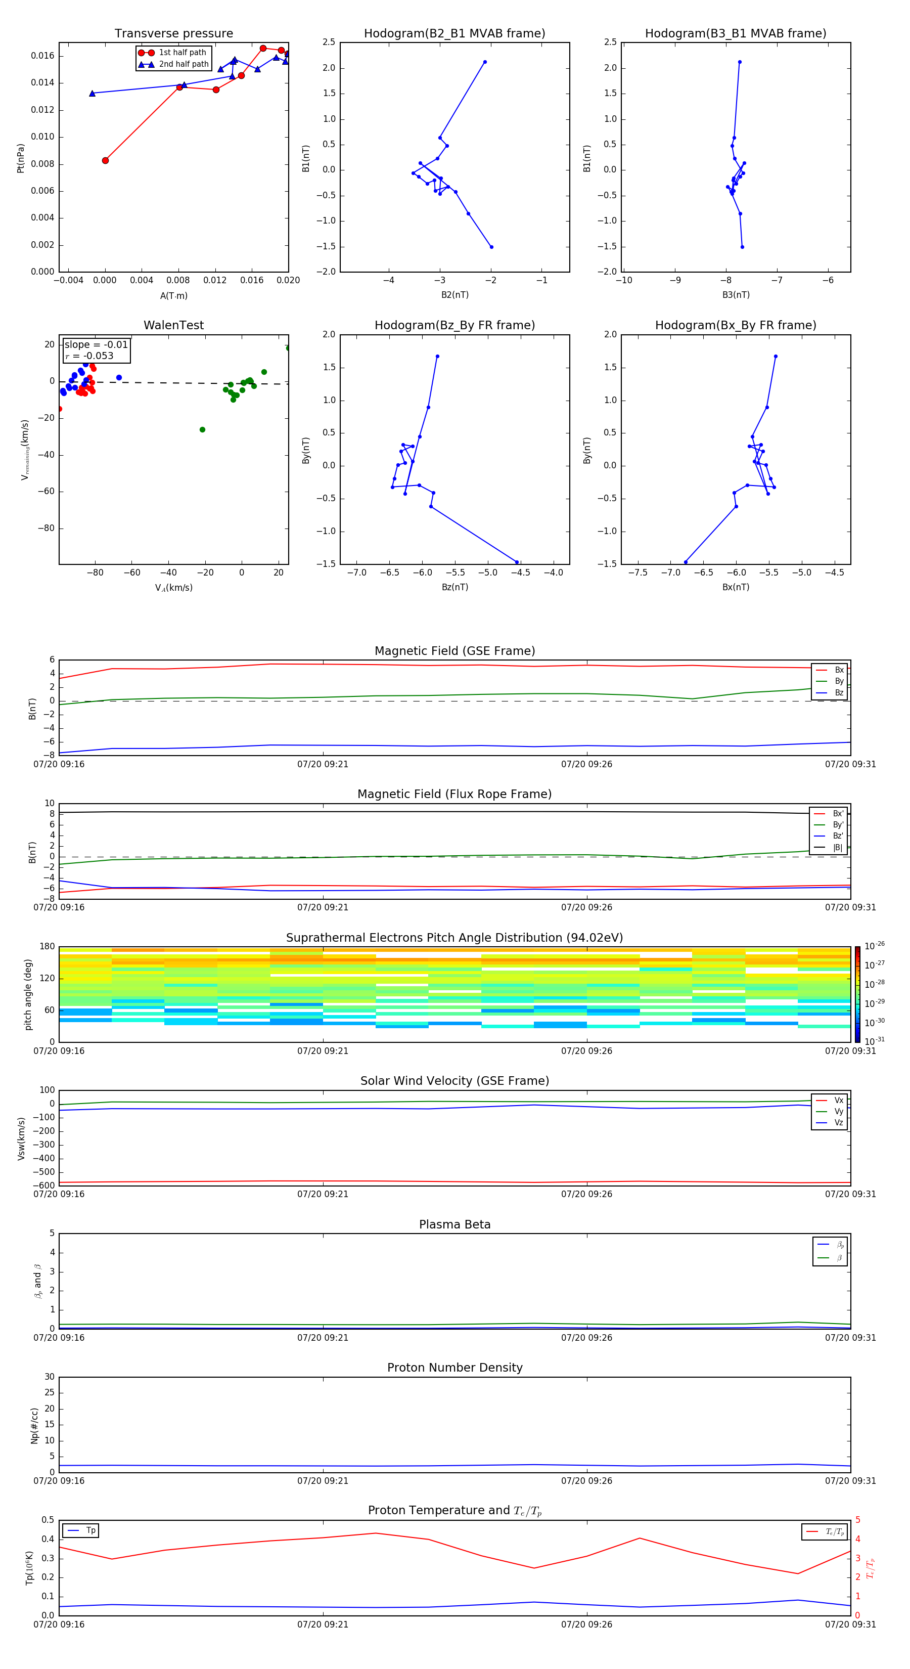The image size is (910, 1669).
Task: Click the 'Transverse pressure' plot title
Action: 173,33
